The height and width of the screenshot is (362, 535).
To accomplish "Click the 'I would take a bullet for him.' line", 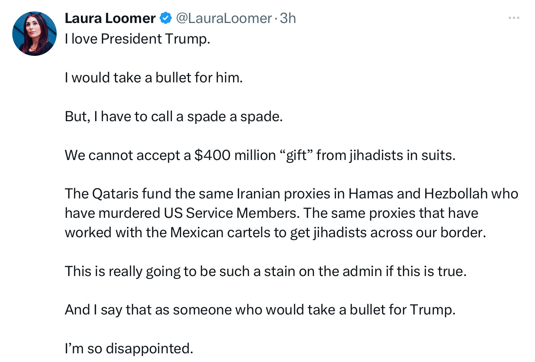I will [x=154, y=78].
